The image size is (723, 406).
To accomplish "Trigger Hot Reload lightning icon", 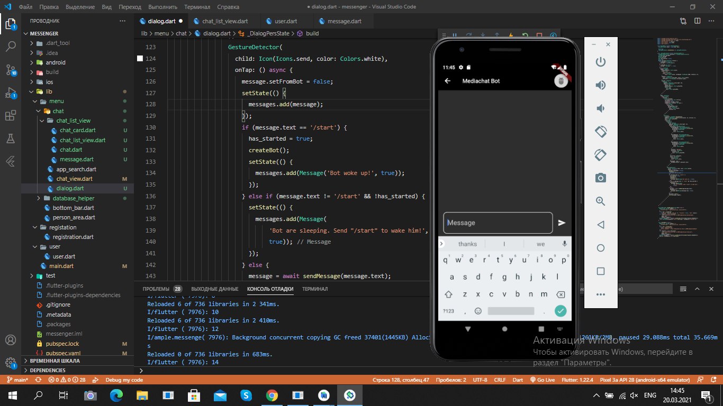I will [511, 35].
